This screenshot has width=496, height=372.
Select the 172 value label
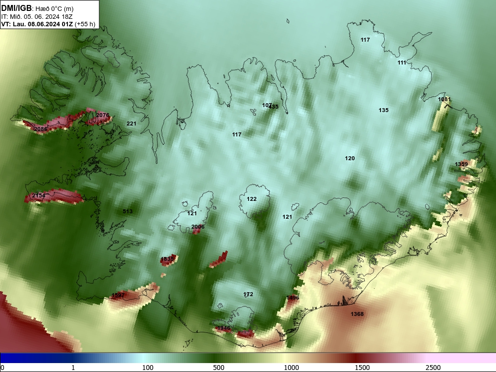click(x=248, y=295)
